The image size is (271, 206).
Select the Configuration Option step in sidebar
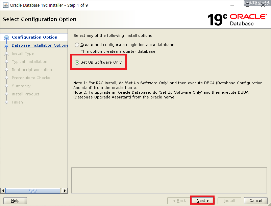click(34, 37)
